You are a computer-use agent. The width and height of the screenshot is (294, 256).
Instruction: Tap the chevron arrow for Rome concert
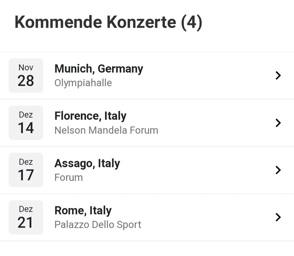click(x=278, y=217)
